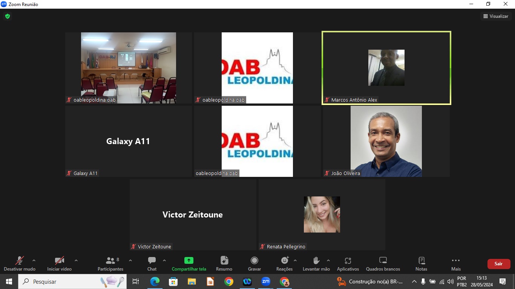The height and width of the screenshot is (289, 515).
Task: Open the Quadros brancos whiteboard icon
Action: [383, 260]
